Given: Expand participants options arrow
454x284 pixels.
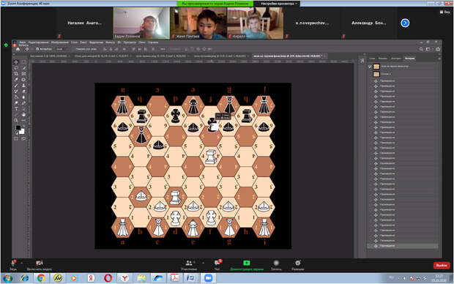Looking at the screenshot, I should (204, 263).
